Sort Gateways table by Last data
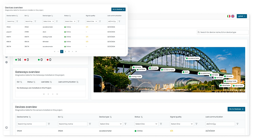Viewport: 255px width, 140px height. point(51,82)
